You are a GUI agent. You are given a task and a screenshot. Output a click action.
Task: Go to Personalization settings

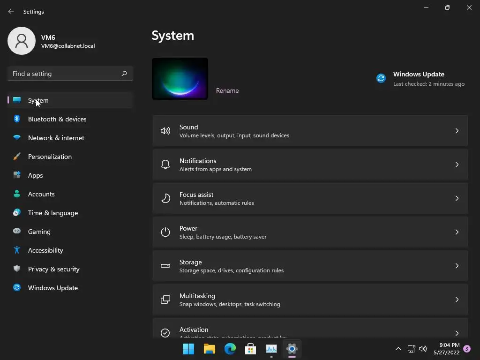pos(70,157)
